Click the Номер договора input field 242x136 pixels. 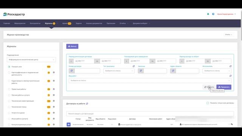pyautogui.click(x=87, y=71)
